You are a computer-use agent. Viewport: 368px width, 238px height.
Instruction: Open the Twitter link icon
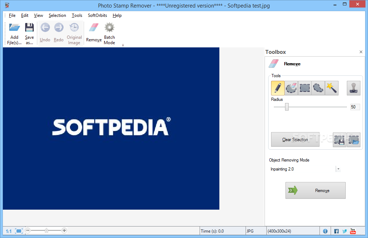pos(345,231)
